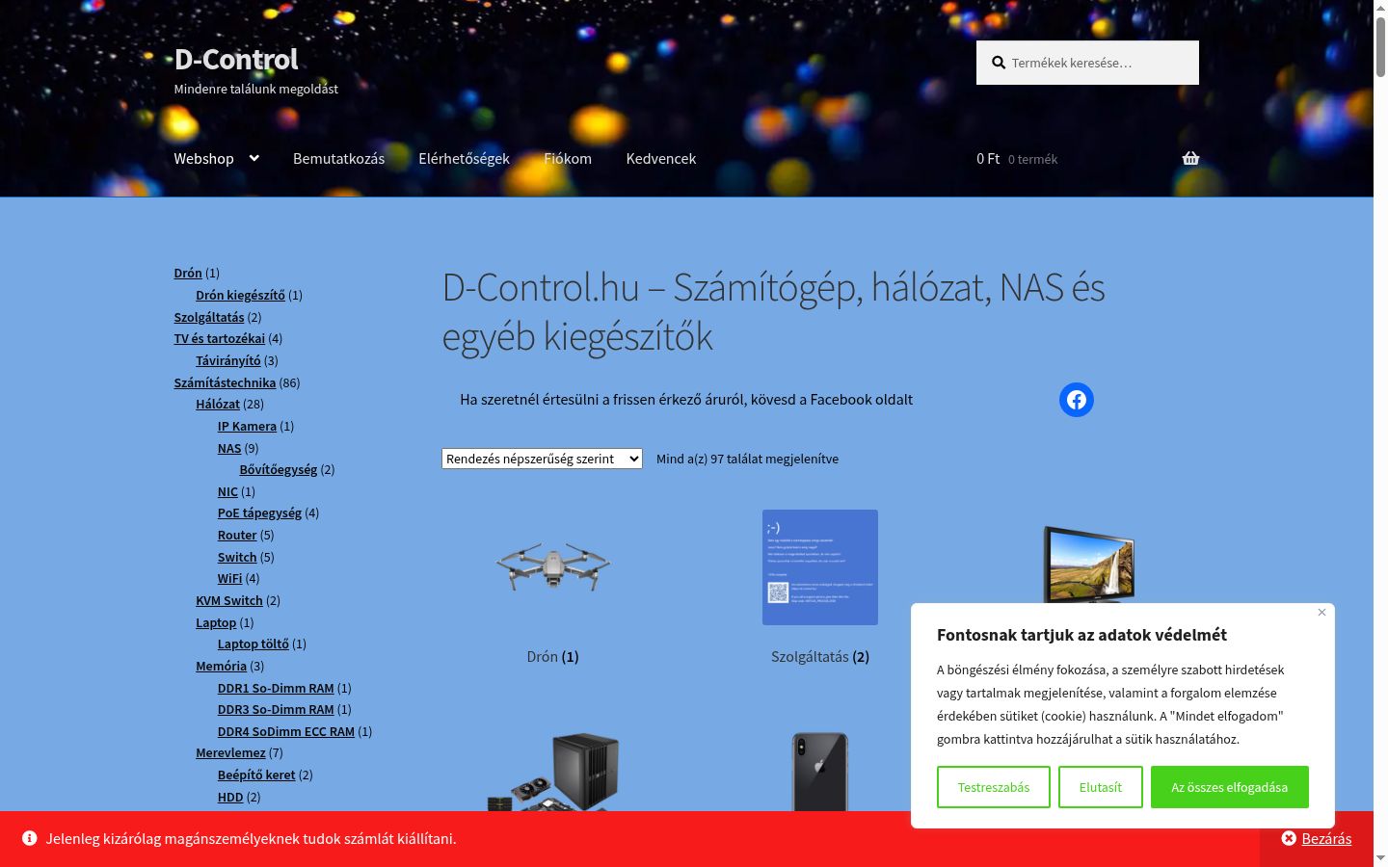Image resolution: width=1388 pixels, height=867 pixels.
Task: Open the Drón category thumbnail
Action: [553, 567]
